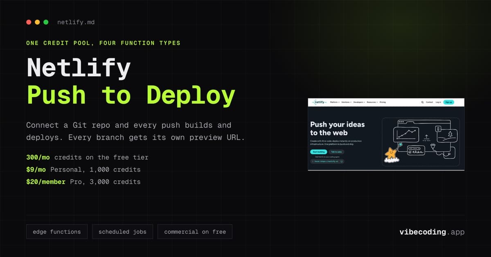
Task: Click the large white 'Netlify' heading
Action: click(79, 67)
